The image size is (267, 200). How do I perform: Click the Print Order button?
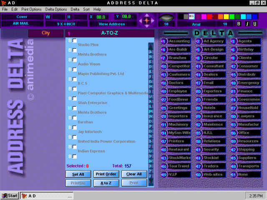click(x=106, y=174)
